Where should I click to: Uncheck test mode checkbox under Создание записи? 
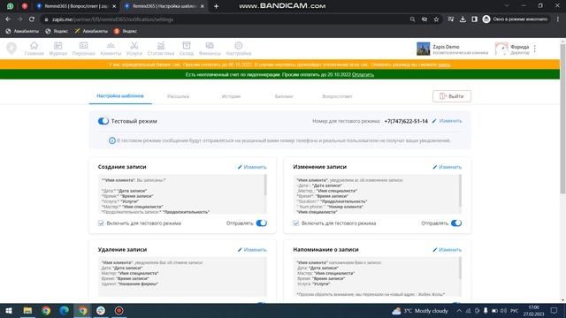point(101,223)
